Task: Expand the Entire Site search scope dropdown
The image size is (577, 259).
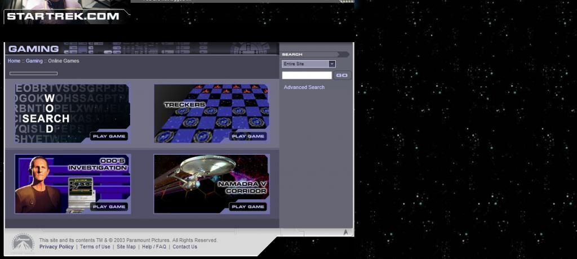Action: (x=309, y=64)
